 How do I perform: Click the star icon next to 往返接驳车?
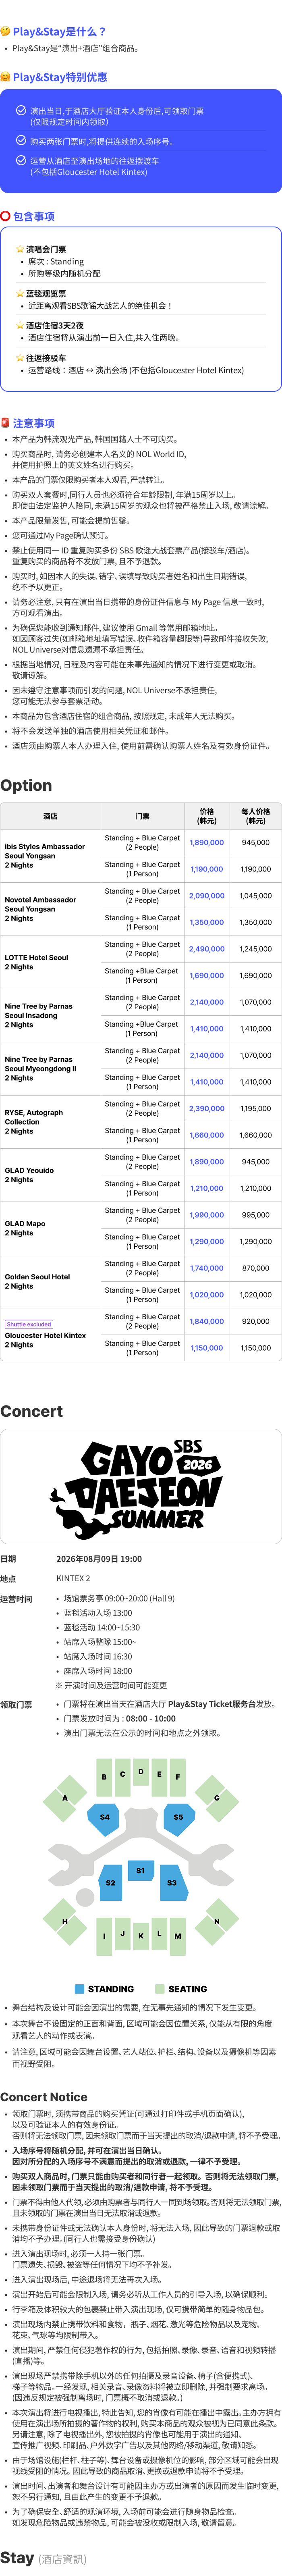tap(20, 358)
